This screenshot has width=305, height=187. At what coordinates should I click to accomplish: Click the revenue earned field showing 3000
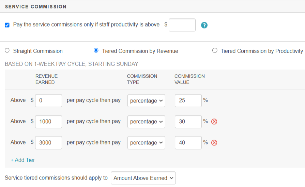pyautogui.click(x=48, y=143)
